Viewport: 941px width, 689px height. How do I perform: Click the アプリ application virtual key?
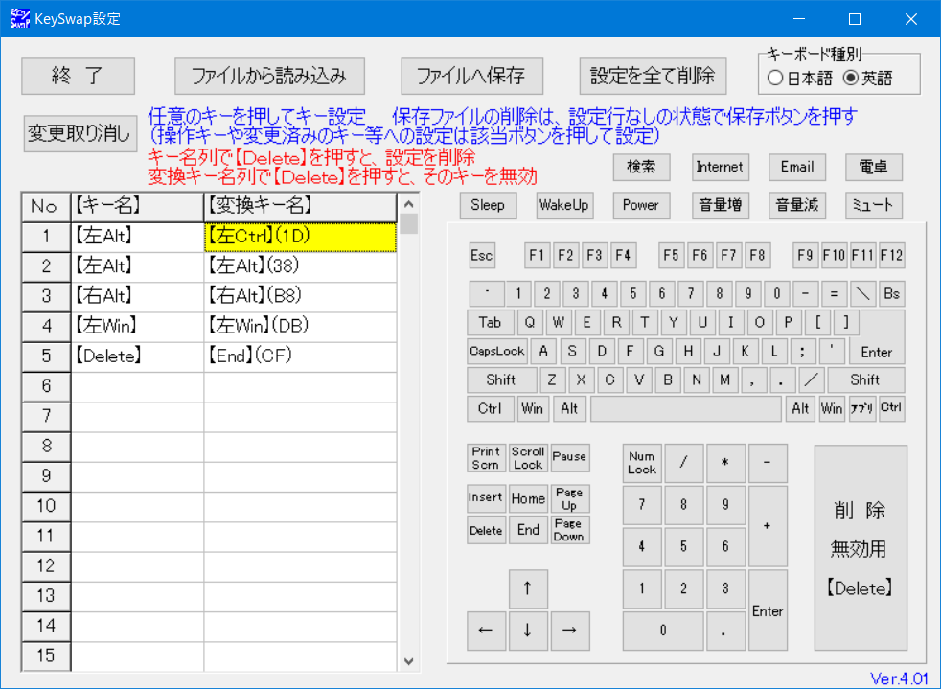point(862,409)
